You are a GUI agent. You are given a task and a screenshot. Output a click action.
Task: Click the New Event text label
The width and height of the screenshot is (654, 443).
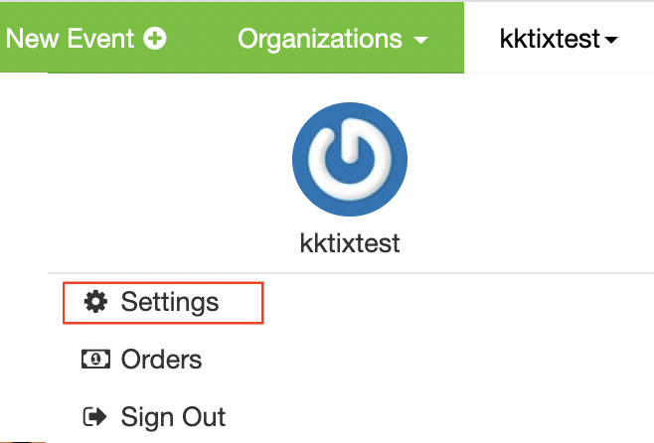(x=70, y=39)
